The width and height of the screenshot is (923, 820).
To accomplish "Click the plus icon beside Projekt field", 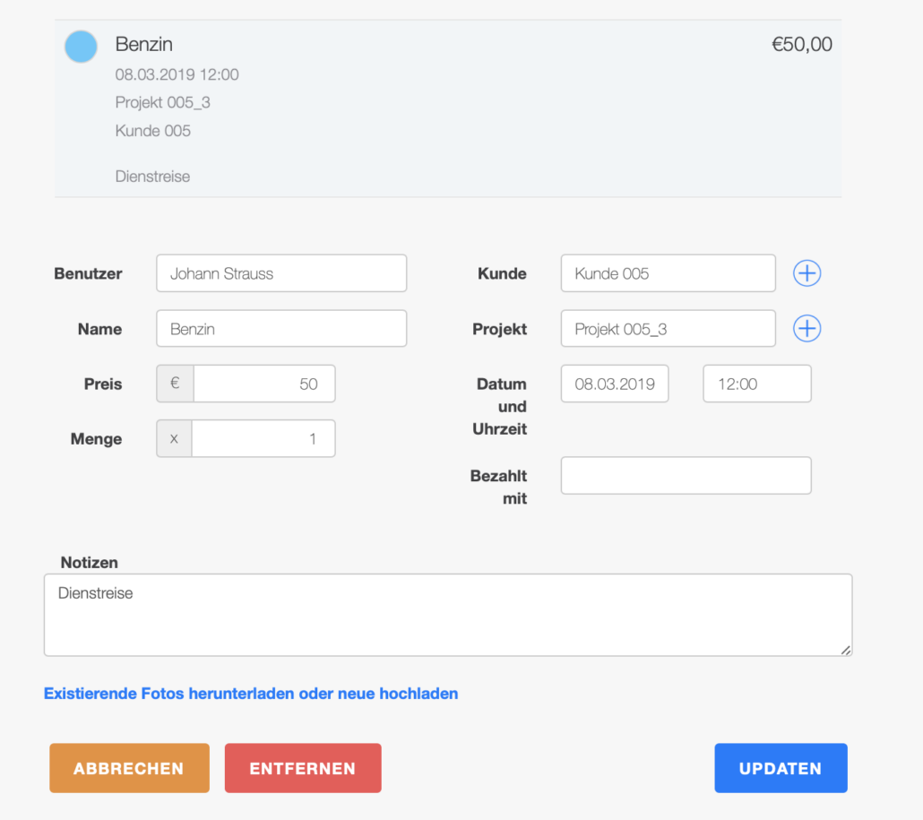I will (x=807, y=329).
